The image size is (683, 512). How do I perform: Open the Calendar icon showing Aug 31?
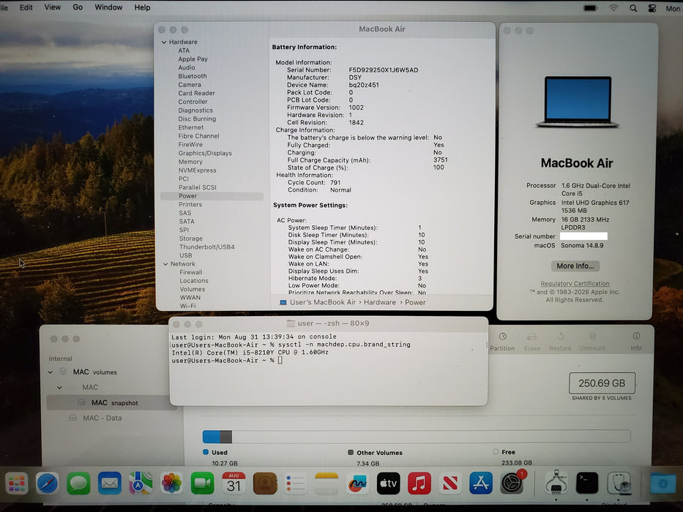tap(234, 483)
